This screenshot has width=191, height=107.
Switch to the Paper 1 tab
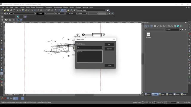[x=17, y=95]
